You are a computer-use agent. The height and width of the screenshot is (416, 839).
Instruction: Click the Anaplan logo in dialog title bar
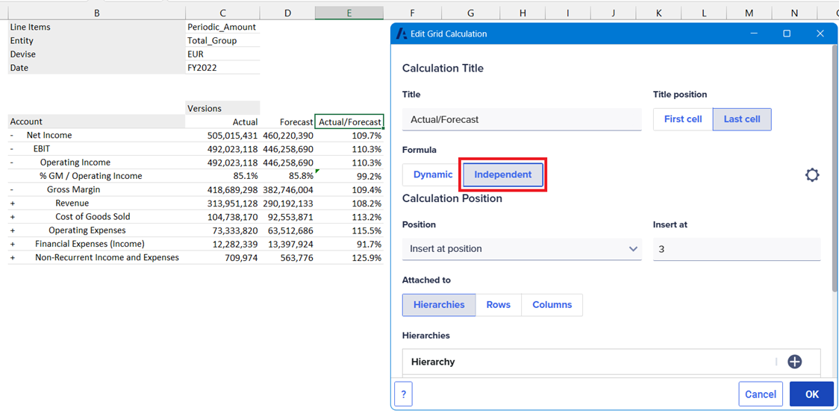pos(402,34)
